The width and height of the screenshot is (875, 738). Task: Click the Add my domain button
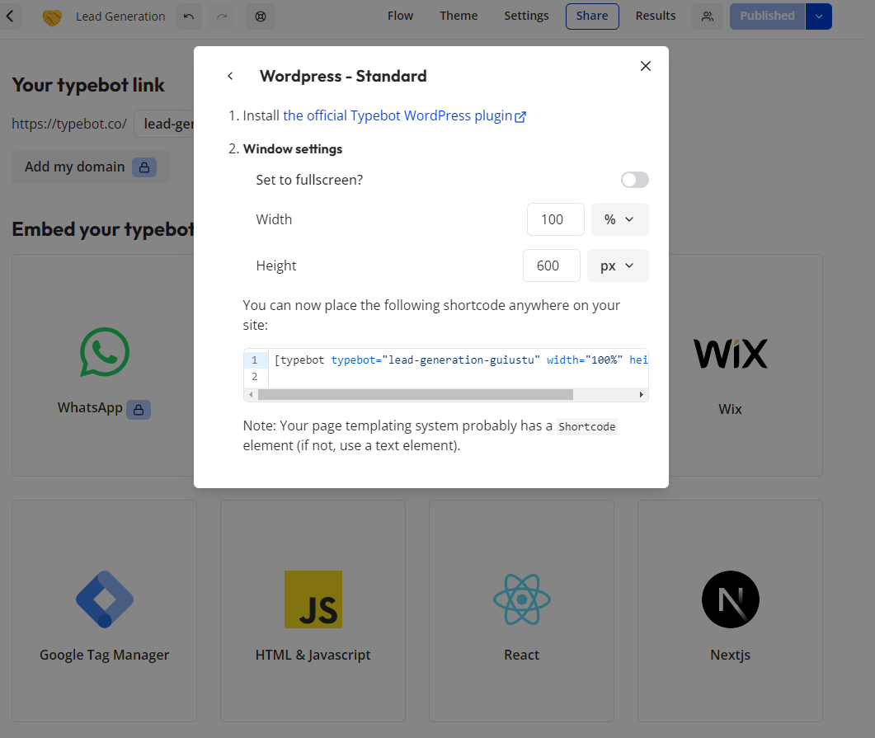[91, 167]
